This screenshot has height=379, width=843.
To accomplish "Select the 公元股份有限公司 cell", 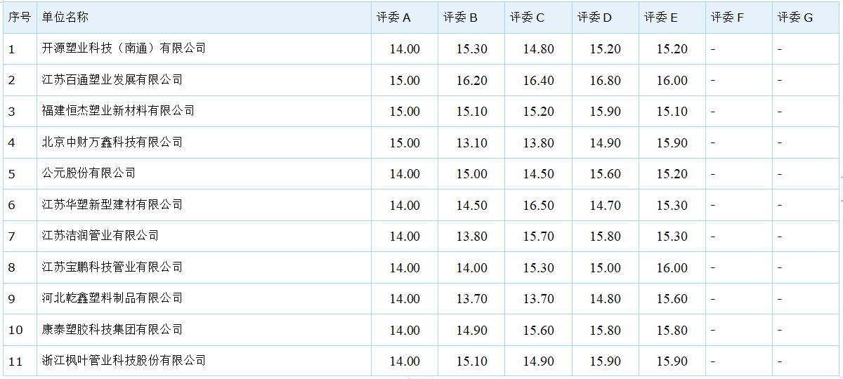I will click(x=89, y=173).
